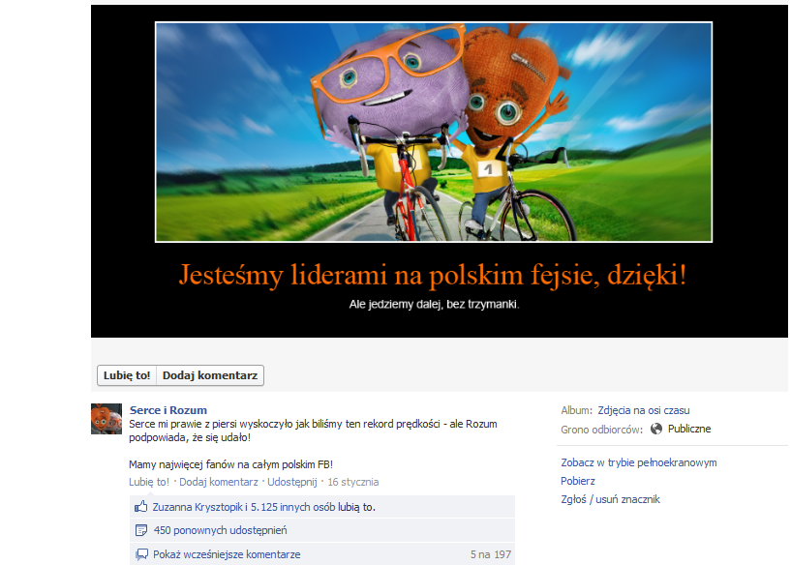The width and height of the screenshot is (791, 565).
Task: Click the globe audience icon
Action: pyautogui.click(x=656, y=429)
